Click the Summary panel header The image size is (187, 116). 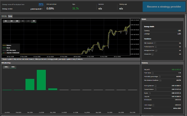162,63
